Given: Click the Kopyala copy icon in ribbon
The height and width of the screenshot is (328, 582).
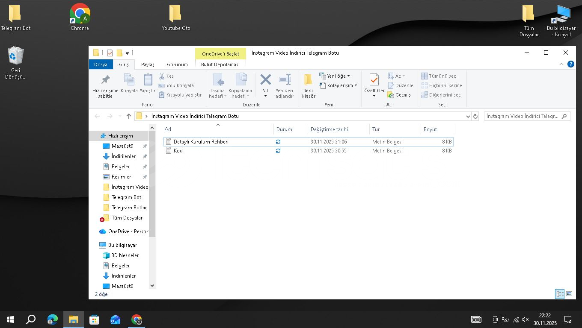Looking at the screenshot, I should click(x=129, y=80).
